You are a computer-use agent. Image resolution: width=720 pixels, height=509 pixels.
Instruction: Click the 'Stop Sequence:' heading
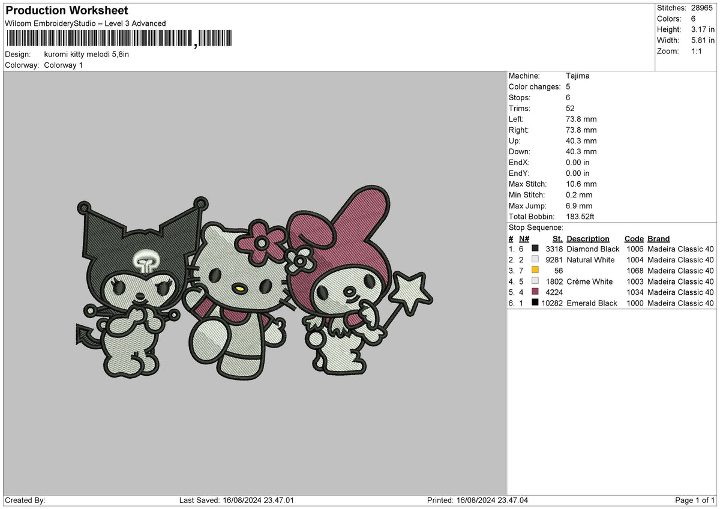536,228
